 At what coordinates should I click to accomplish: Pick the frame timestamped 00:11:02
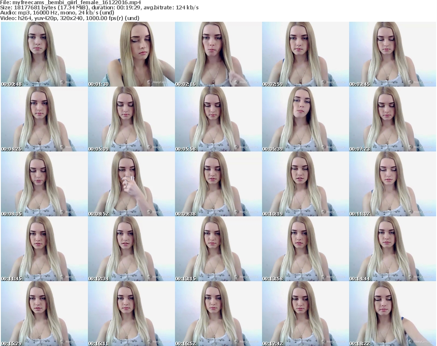393,184
